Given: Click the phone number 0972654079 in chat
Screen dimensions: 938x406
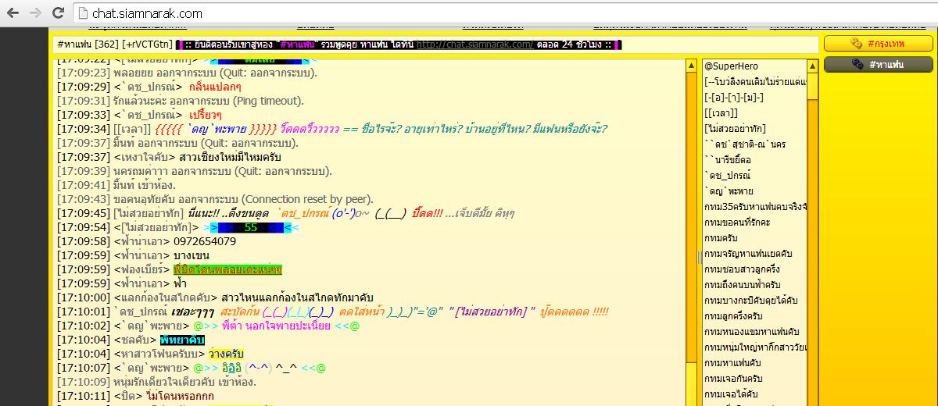Looking at the screenshot, I should click(x=204, y=241).
